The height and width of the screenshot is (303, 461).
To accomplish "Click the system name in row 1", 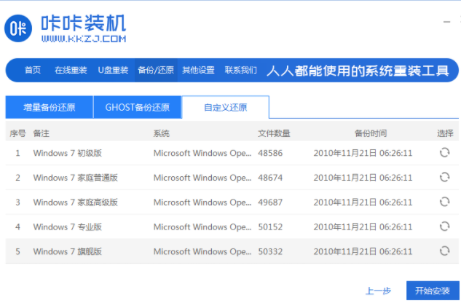I will pyautogui.click(x=202, y=153).
